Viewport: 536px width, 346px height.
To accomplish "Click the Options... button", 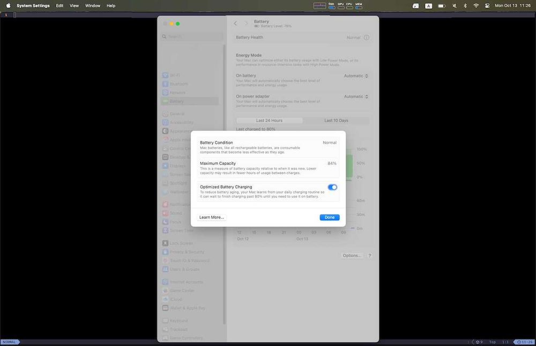I will click(352, 256).
